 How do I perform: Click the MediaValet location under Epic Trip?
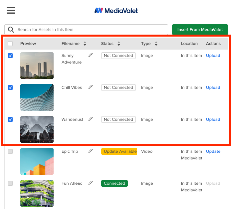point(192,158)
